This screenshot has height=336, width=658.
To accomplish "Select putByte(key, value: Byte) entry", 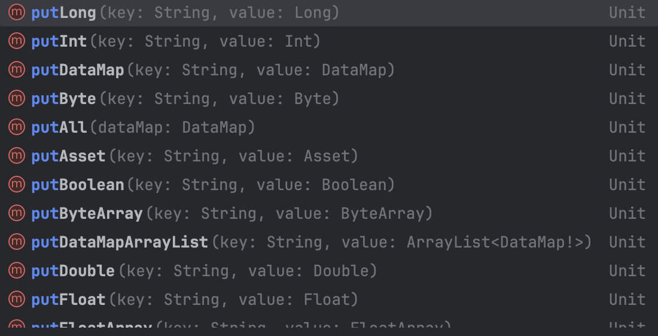I will pyautogui.click(x=329, y=99).
